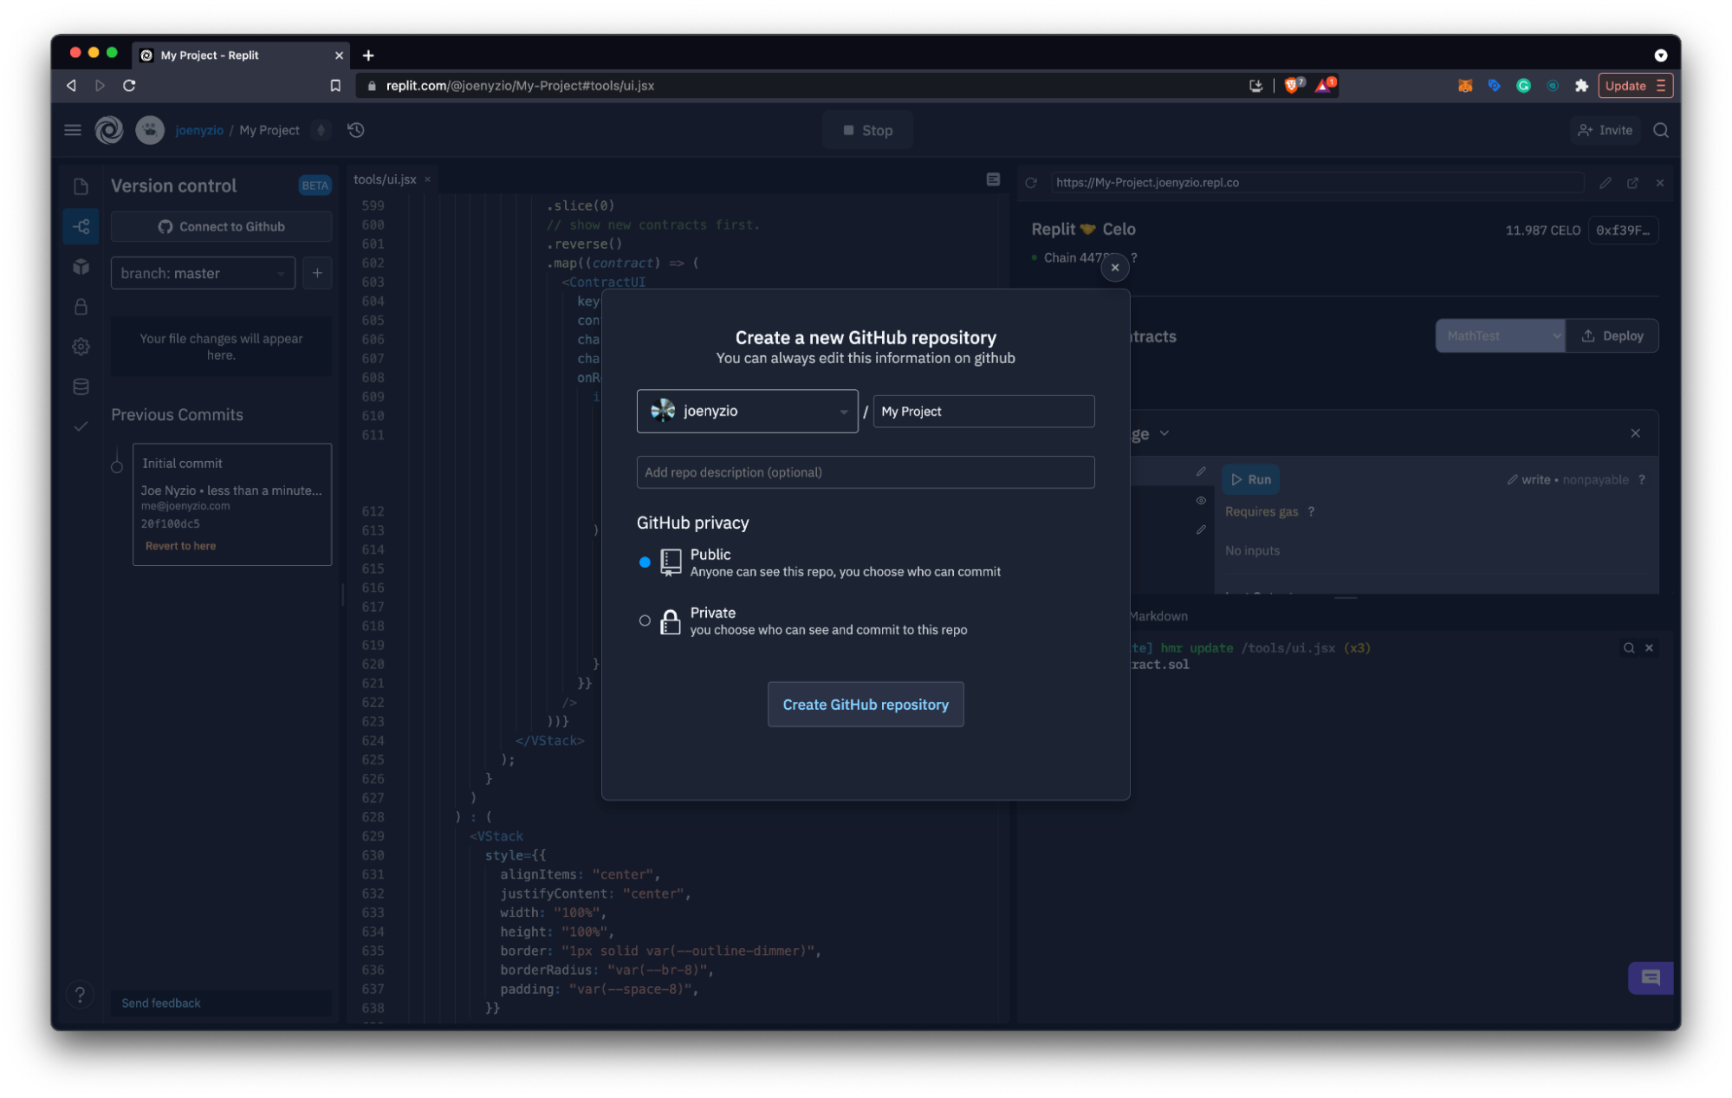Expand the joenyzio account selector in the modal
The width and height of the screenshot is (1732, 1098).
[841, 411]
